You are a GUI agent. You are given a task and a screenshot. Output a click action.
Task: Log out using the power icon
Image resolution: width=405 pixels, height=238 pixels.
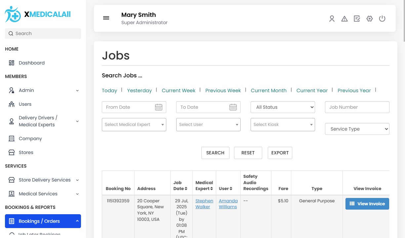click(x=382, y=19)
